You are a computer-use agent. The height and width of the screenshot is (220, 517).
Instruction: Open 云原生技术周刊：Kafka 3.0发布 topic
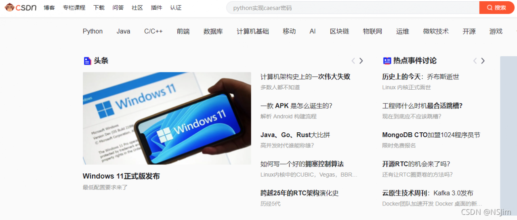[428, 193]
